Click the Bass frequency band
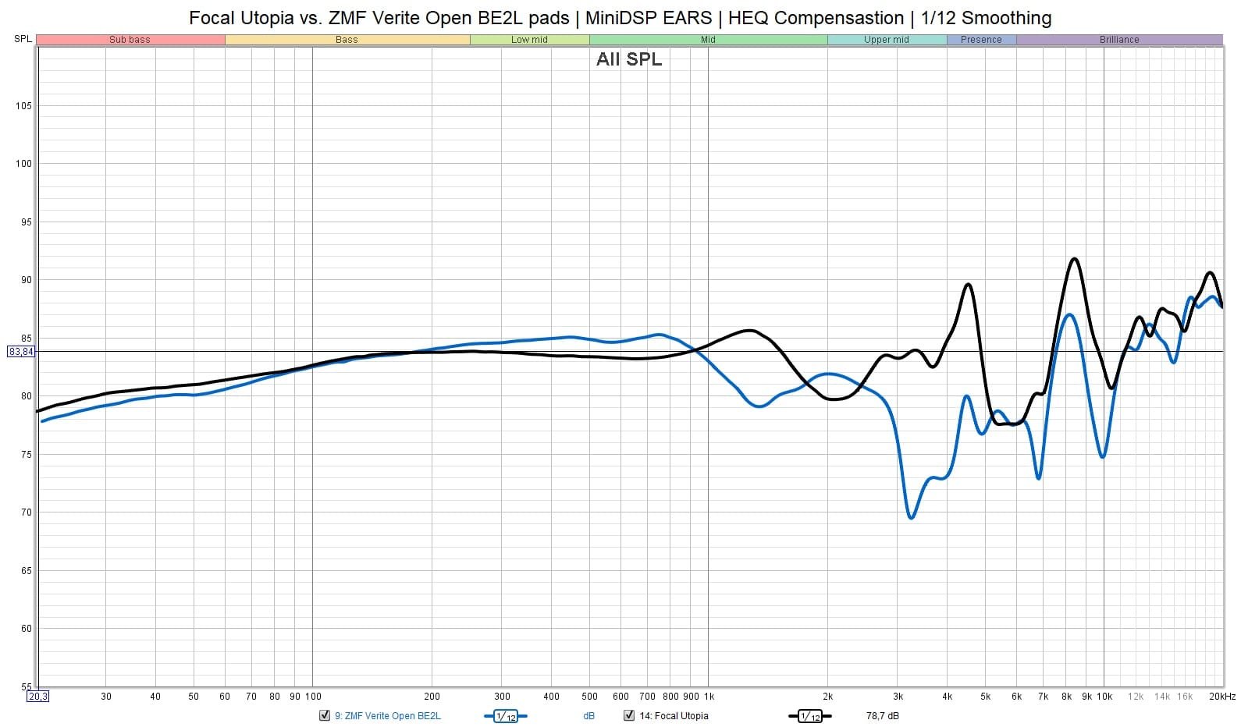Screen dimensions: 1241x727 click(x=347, y=40)
